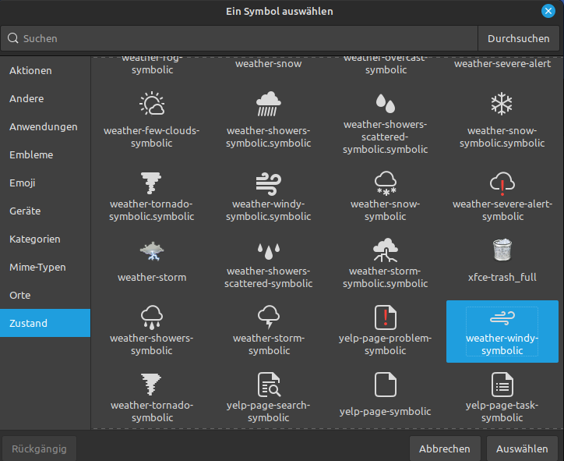
Task: Open the Mime-Typen category
Action: click(x=37, y=268)
